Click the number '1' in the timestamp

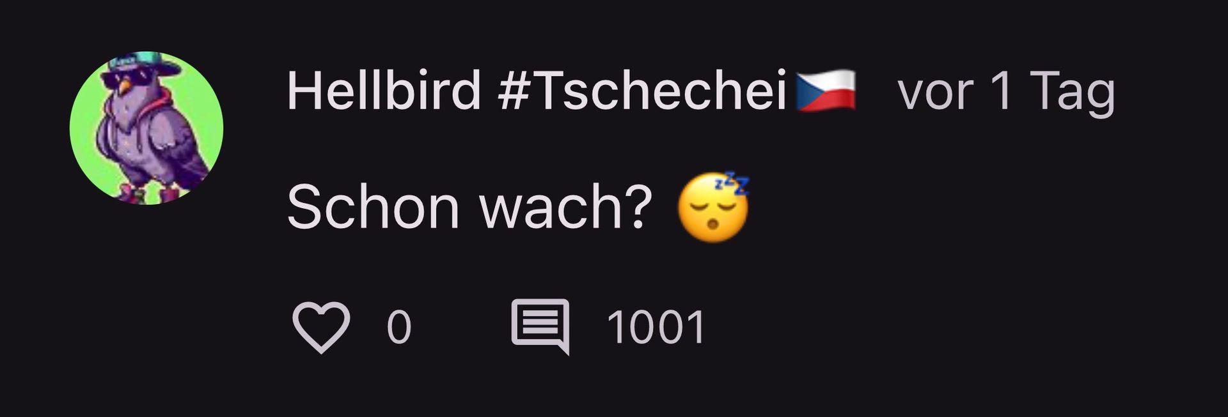[1002, 90]
